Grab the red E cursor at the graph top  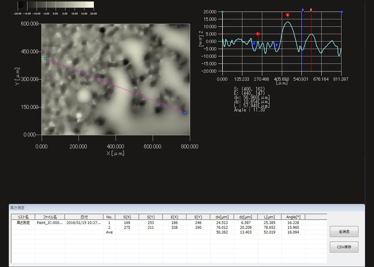(311, 10)
